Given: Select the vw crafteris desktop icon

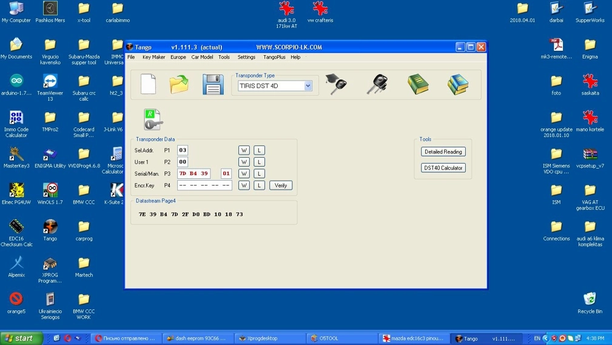Looking at the screenshot, I should coord(320,12).
